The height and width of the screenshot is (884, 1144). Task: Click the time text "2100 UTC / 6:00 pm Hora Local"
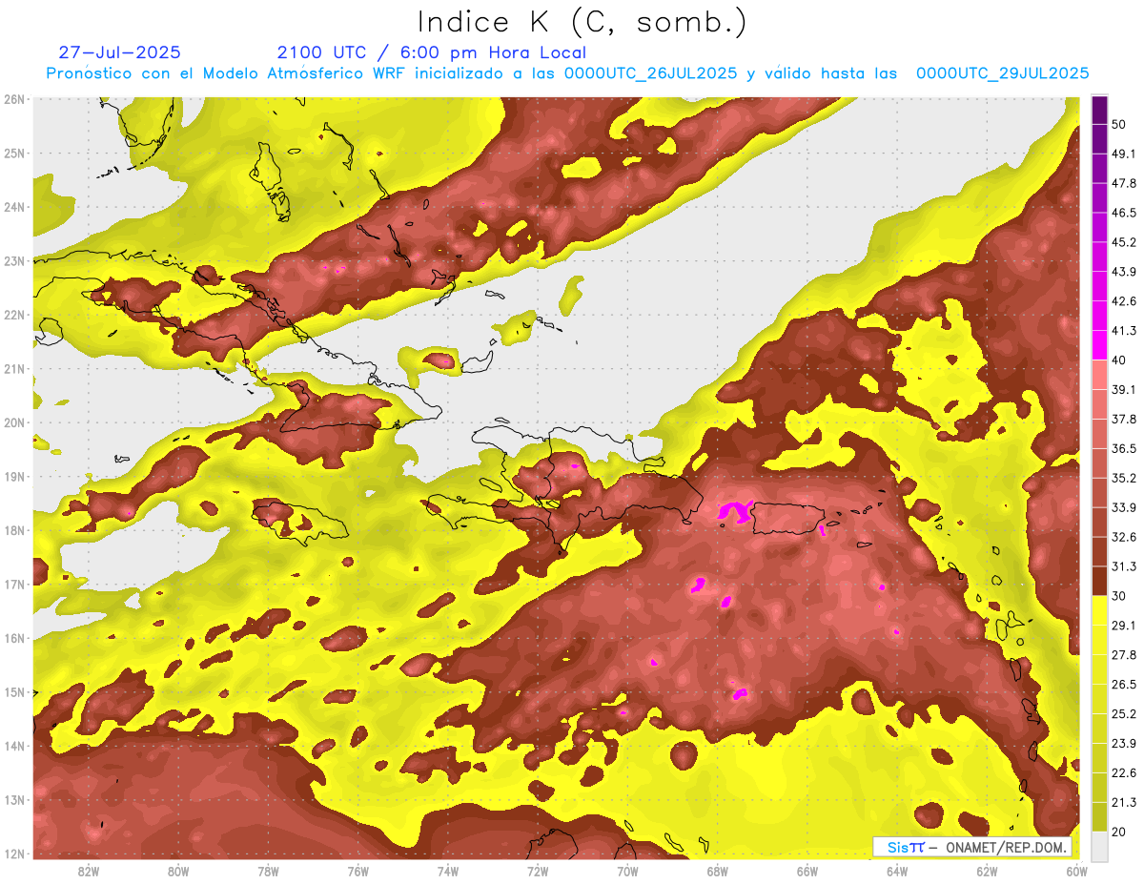pos(432,52)
